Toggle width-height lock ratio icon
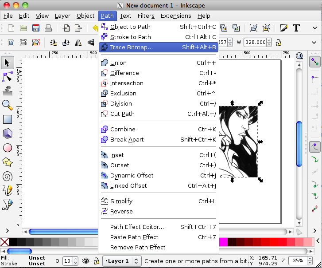 (279, 43)
